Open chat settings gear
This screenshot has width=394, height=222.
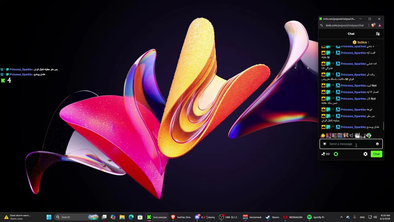coord(365,154)
